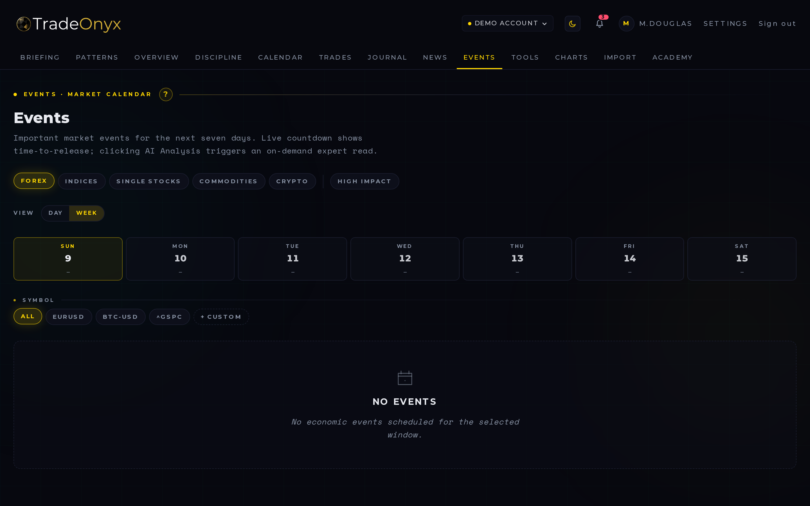This screenshot has width=810, height=506.
Task: Click the TradeOnyx logo icon
Action: pyautogui.click(x=24, y=24)
